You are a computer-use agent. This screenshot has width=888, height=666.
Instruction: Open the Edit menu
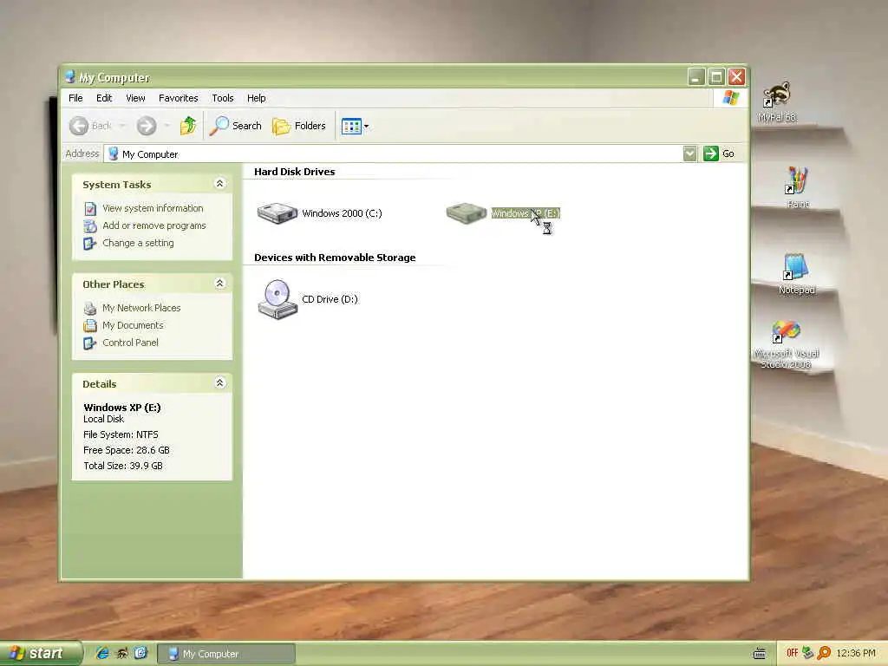[x=104, y=98]
